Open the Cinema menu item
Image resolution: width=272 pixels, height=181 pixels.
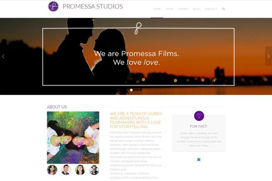[183, 9]
